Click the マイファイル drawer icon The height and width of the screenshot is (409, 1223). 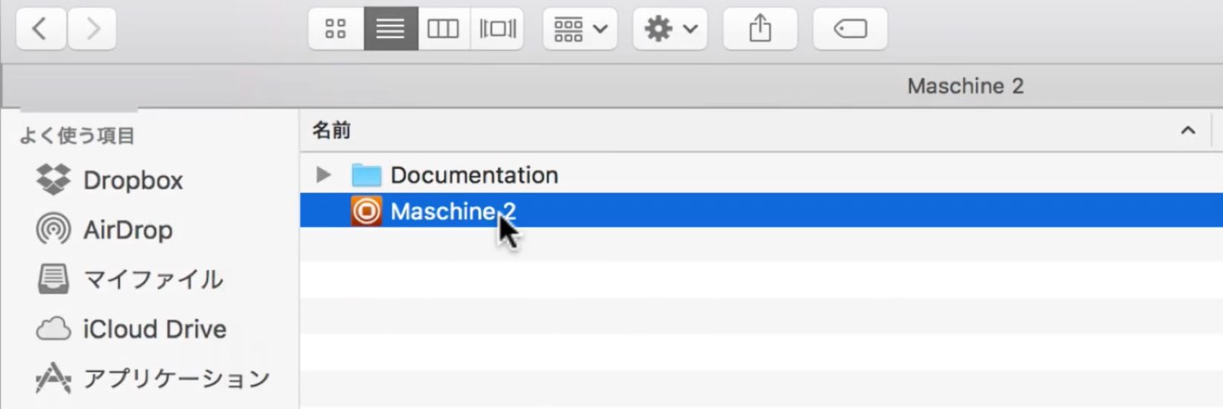click(54, 279)
